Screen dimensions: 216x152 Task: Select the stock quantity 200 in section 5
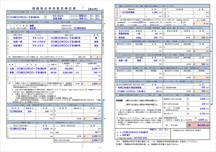click(x=30, y=111)
